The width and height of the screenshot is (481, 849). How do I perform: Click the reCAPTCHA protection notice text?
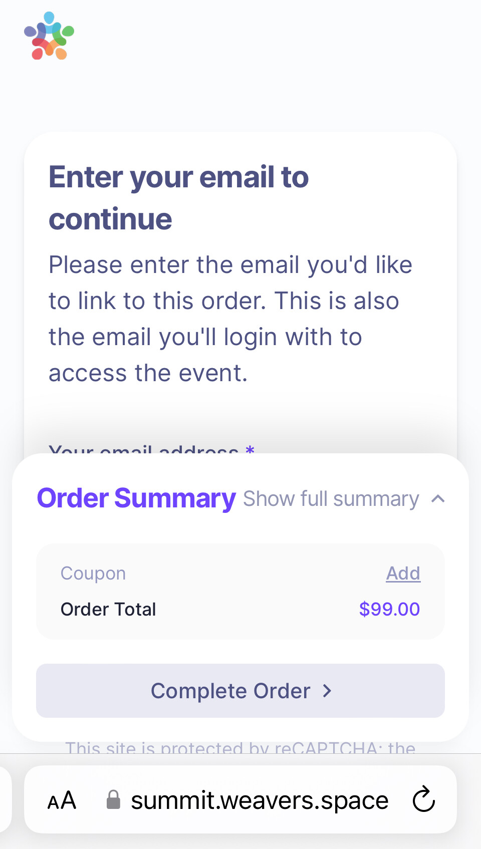pyautogui.click(x=241, y=748)
